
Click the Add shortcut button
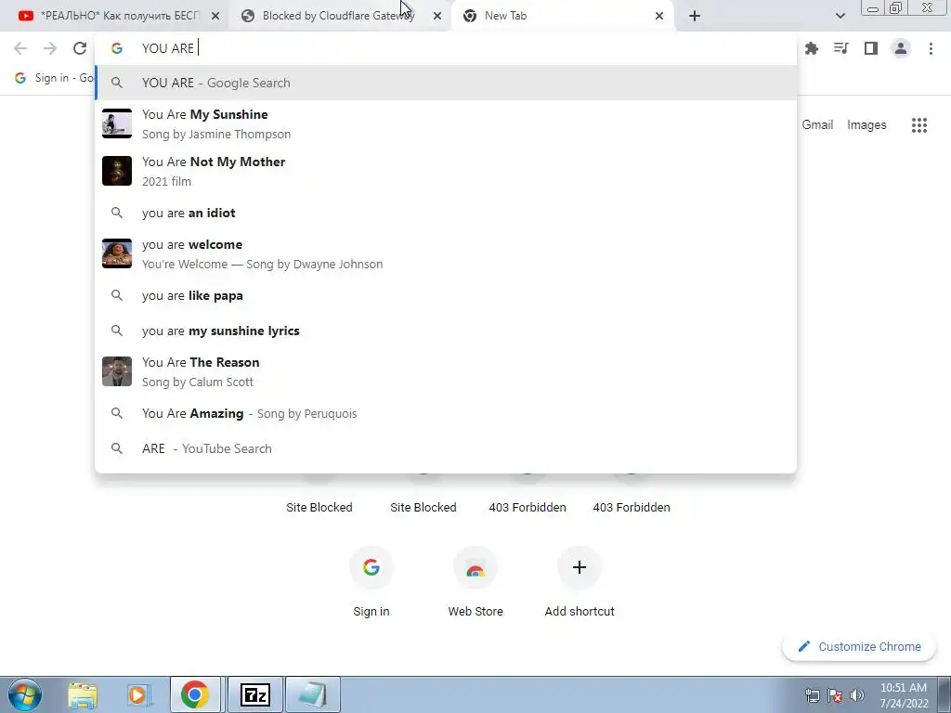coord(580,581)
